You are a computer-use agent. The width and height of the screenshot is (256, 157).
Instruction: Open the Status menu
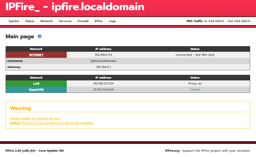[x=30, y=21]
